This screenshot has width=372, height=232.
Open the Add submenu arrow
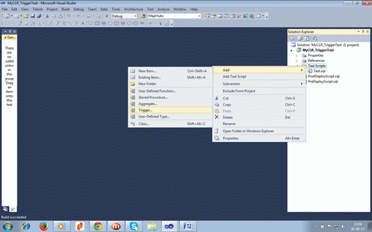click(x=302, y=70)
